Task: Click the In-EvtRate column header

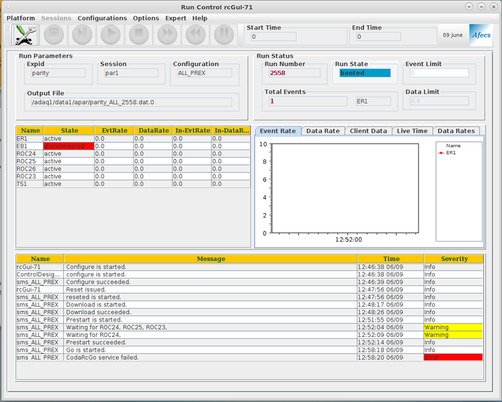Action: pos(192,130)
